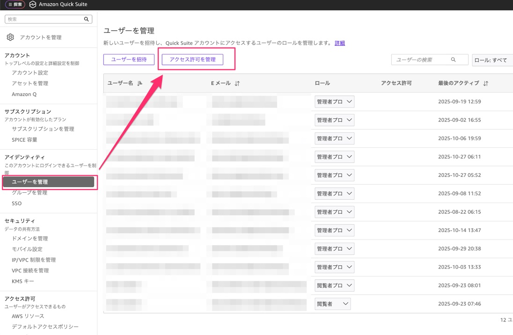Sort by Eメール column sort icon
This screenshot has height=335, width=513.
click(237, 83)
